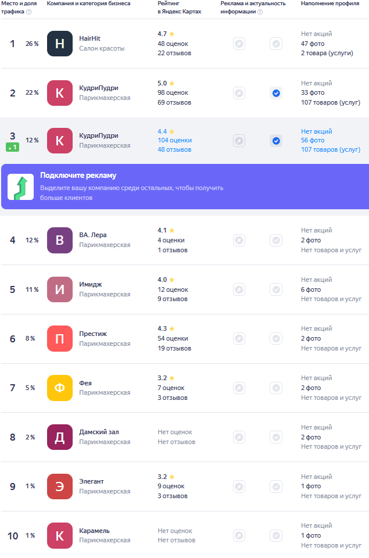This screenshot has height=558, width=369.
Task: Click the advertising status icon for Престиж
Action: [x=239, y=338]
